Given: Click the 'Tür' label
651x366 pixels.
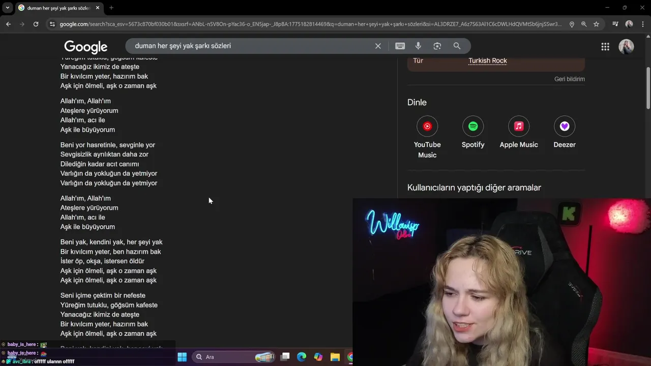Looking at the screenshot, I should pyautogui.click(x=418, y=60).
